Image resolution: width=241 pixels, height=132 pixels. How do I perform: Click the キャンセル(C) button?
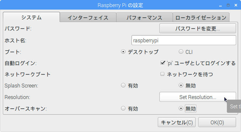[x=177, y=122]
